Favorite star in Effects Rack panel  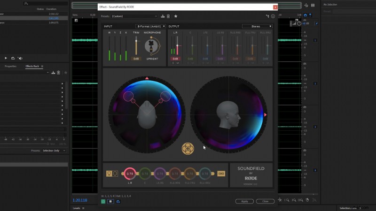66,73
